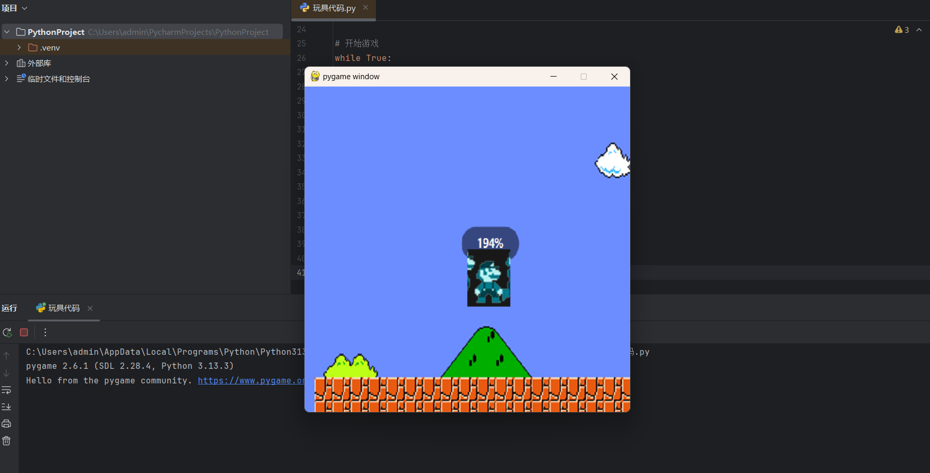Close the 玩具代码.py editor tab

[366, 7]
